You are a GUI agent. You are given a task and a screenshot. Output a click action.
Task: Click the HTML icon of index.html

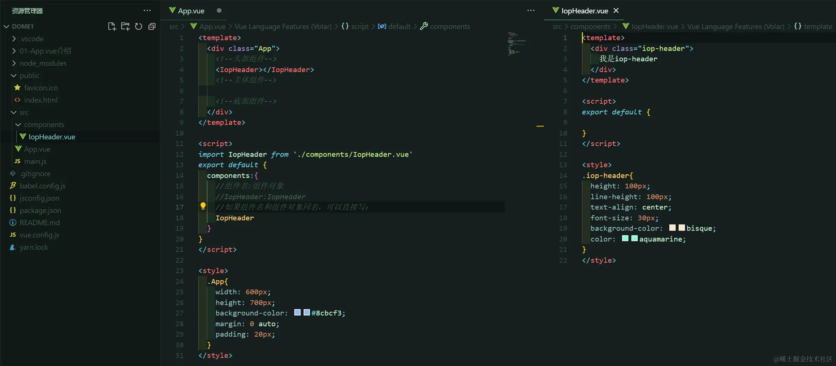pos(17,100)
